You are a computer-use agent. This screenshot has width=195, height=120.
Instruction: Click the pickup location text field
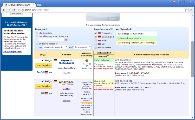[51, 40]
